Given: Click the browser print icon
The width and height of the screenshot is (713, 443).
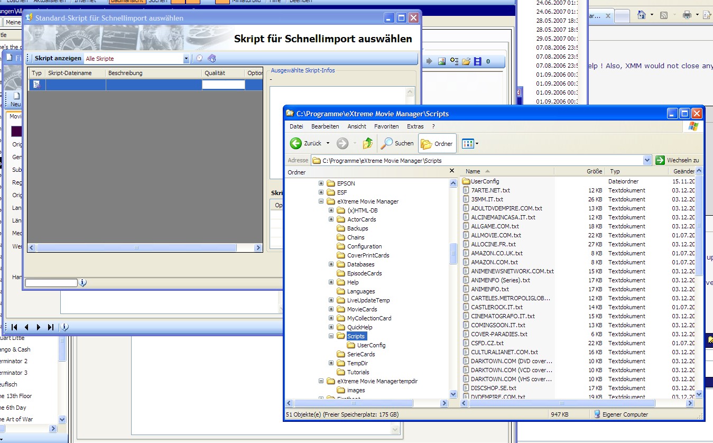Looking at the screenshot, I should [687, 15].
